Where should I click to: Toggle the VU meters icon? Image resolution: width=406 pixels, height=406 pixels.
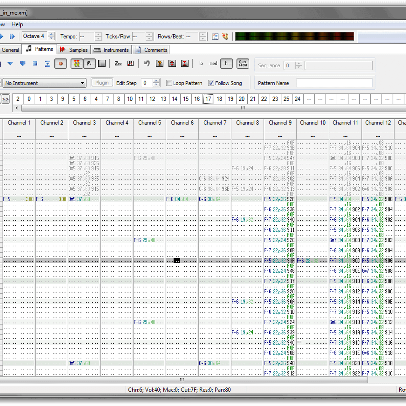tap(77, 64)
